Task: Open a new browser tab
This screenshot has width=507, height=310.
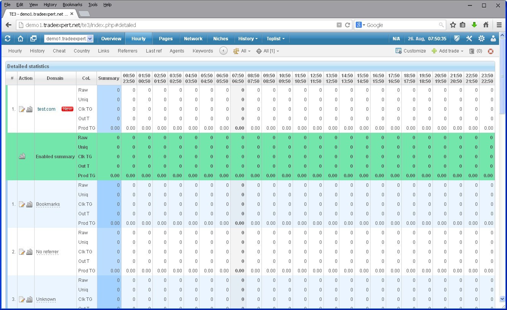Action: 84,14
